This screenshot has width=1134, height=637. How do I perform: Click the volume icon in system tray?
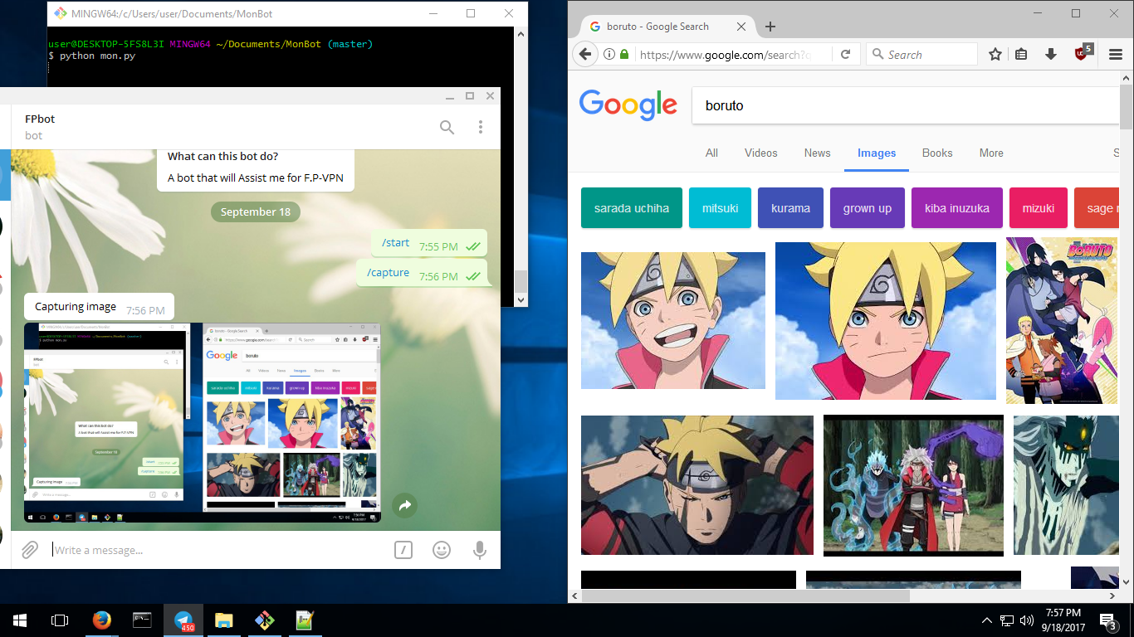1027,620
